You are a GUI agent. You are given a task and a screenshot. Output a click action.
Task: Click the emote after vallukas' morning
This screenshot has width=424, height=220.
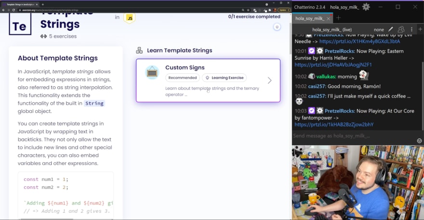click(x=363, y=75)
